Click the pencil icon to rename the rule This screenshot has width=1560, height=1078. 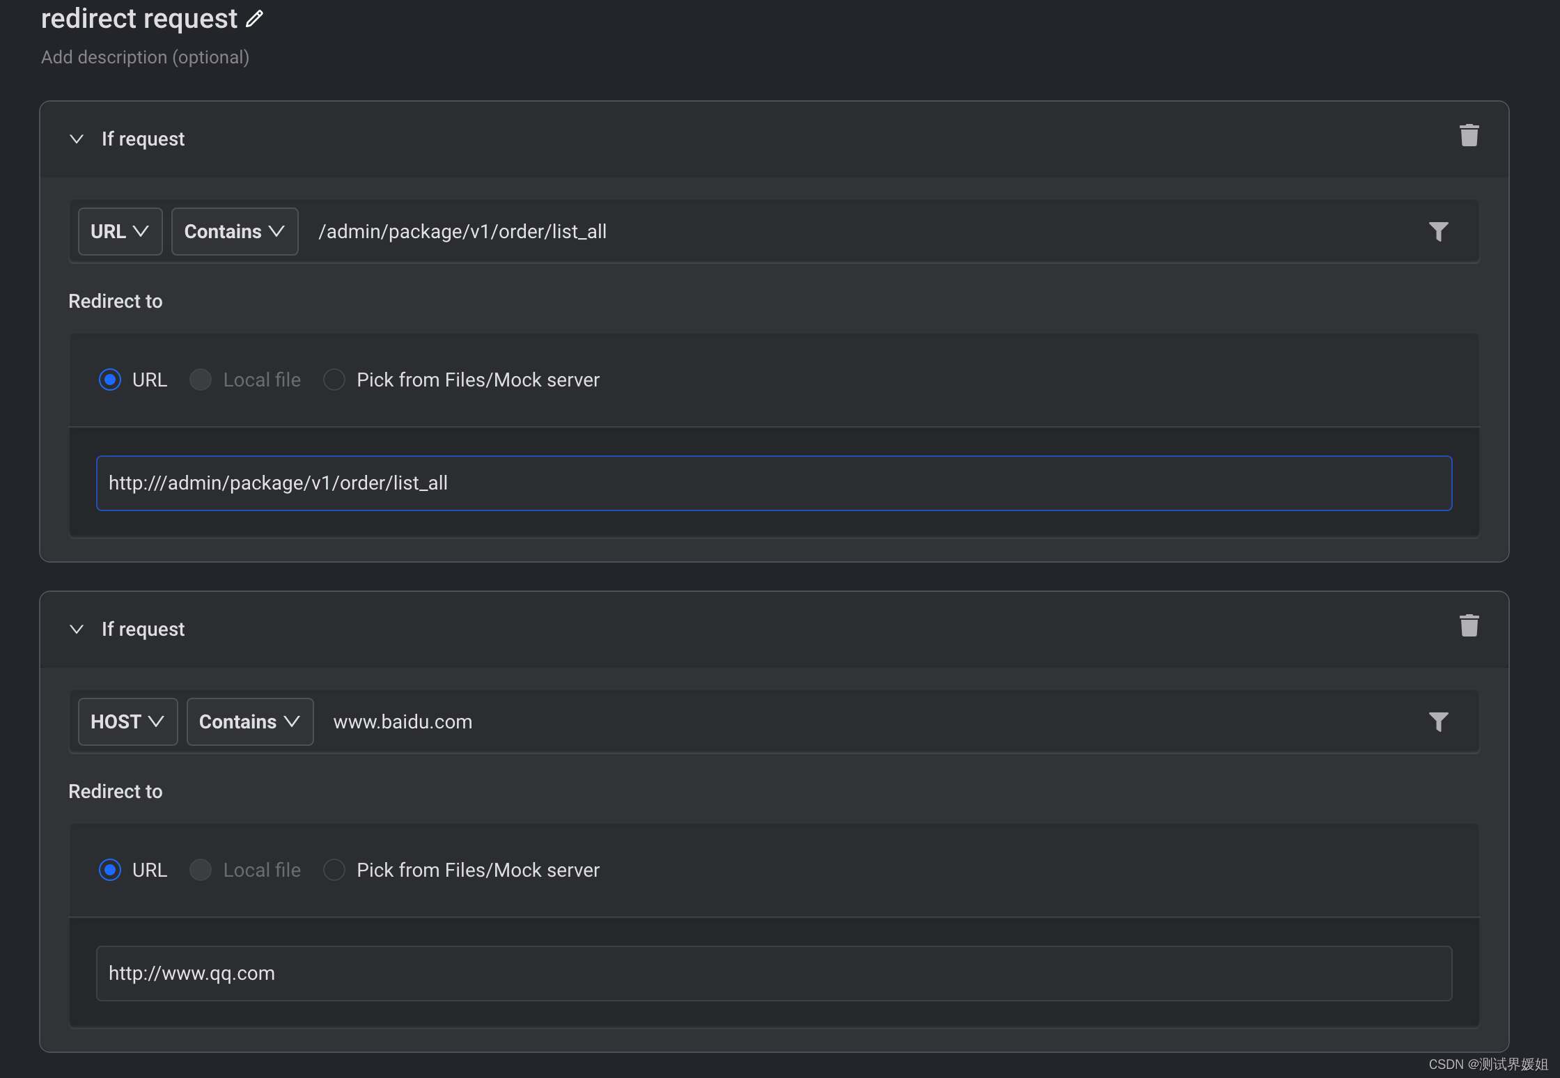pyautogui.click(x=253, y=18)
